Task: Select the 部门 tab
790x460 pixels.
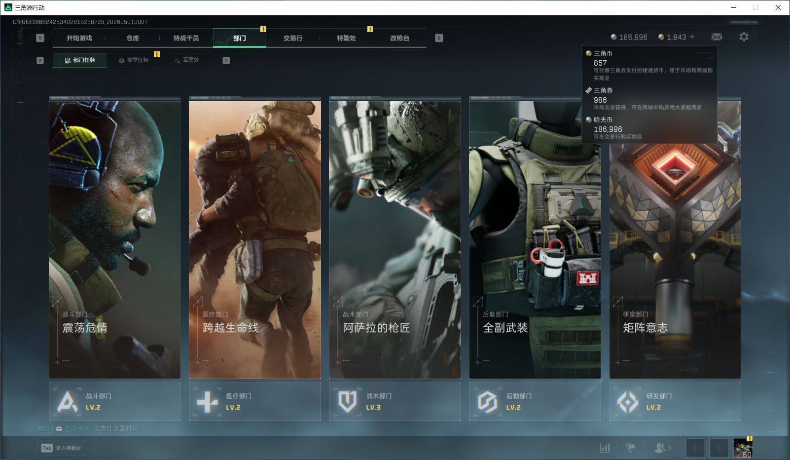Action: pyautogui.click(x=240, y=38)
